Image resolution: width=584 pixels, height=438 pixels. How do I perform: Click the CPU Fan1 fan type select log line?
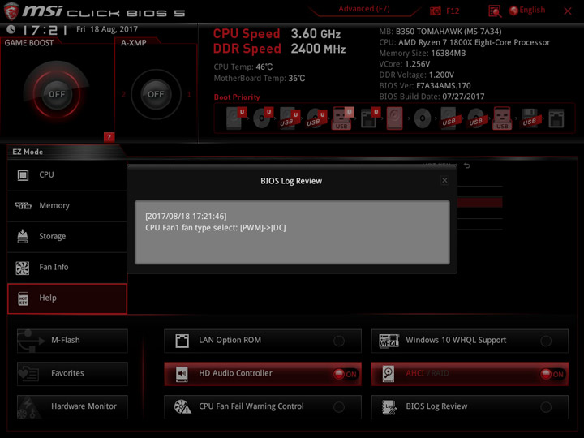215,228
